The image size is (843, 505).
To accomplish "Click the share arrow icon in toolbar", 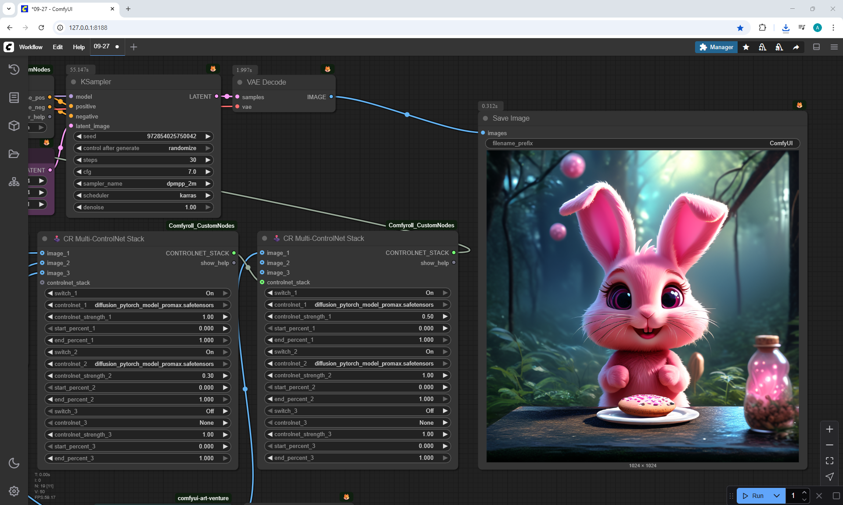I will 796,47.
